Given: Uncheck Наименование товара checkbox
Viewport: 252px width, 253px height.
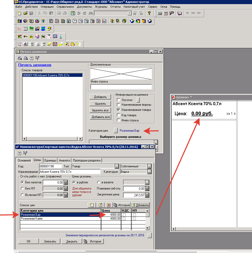Looking at the screenshot, I should tap(118, 110).
